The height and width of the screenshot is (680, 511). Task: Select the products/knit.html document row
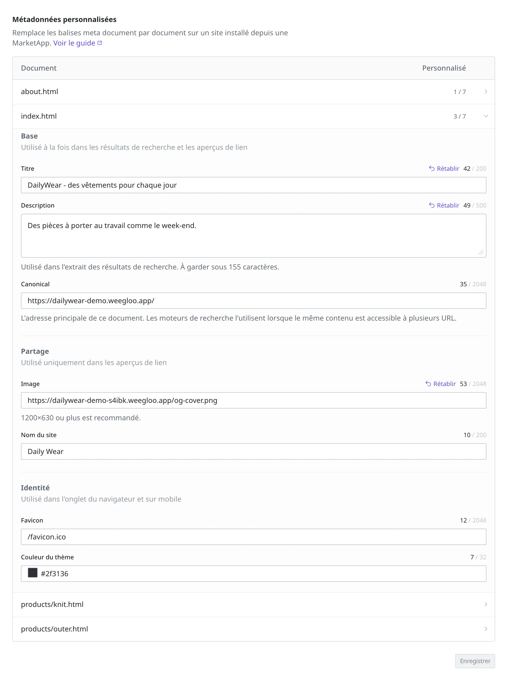pyautogui.click(x=253, y=604)
